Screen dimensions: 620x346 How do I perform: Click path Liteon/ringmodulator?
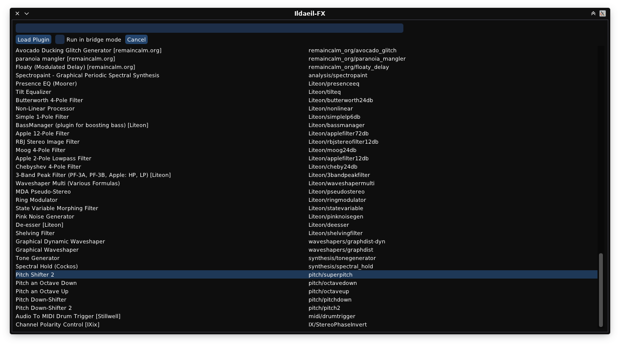337,200
